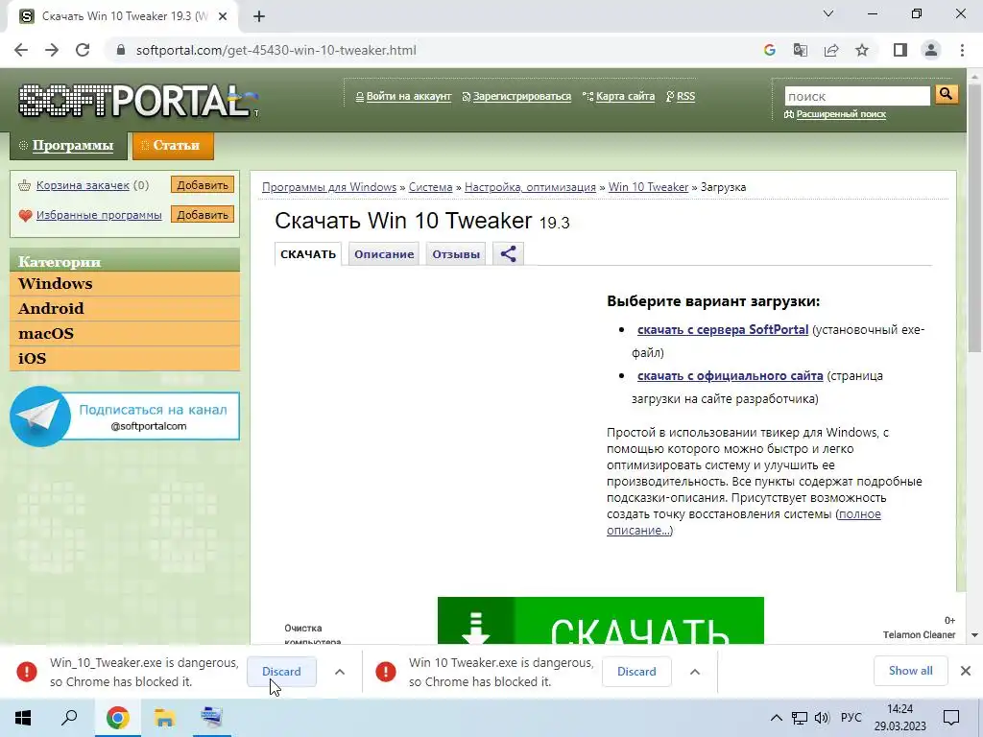Click the orange search magnifier button

click(x=946, y=95)
